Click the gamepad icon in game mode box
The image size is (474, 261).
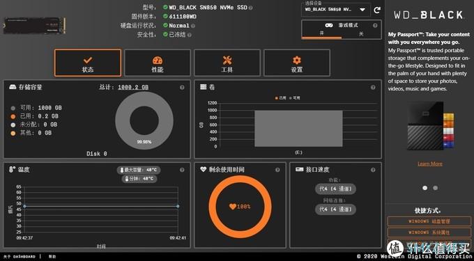coord(329,25)
